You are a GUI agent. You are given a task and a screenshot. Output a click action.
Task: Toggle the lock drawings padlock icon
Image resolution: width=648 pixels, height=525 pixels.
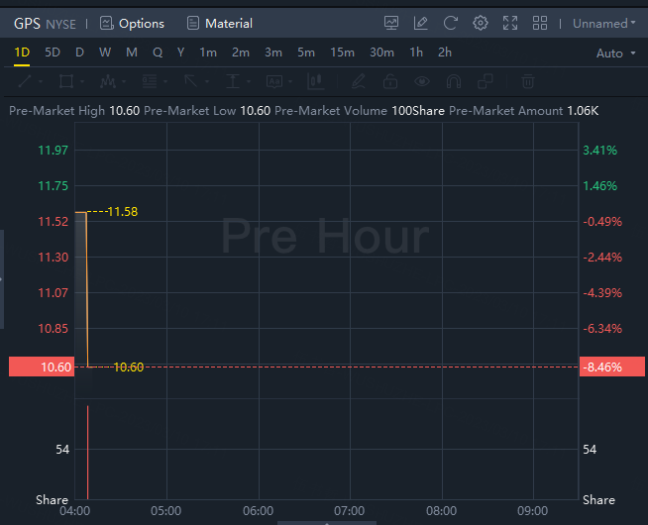pos(390,81)
